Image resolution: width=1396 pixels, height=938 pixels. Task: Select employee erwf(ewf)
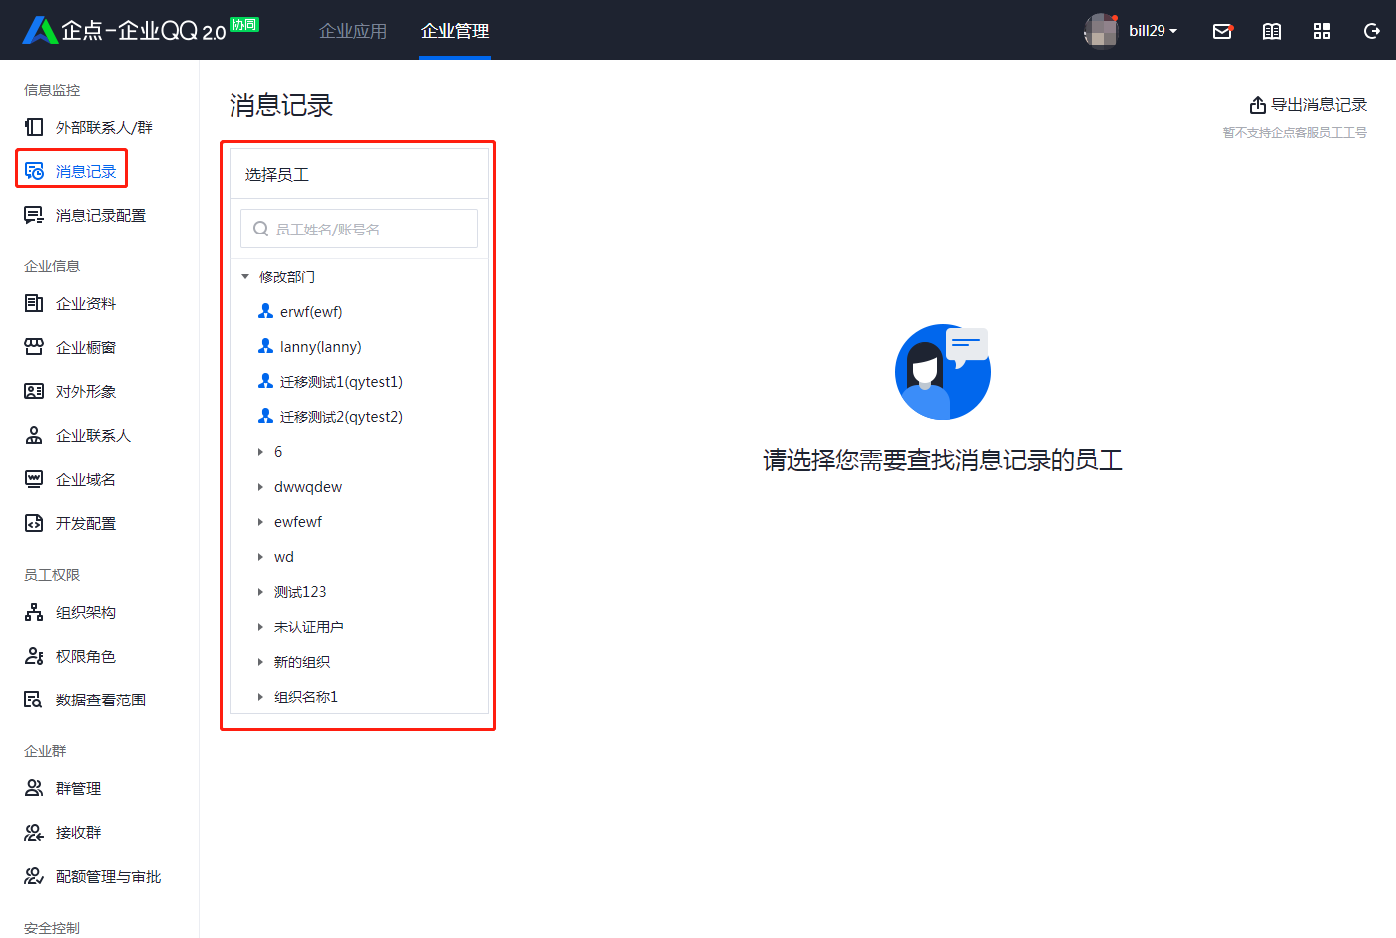coord(311,311)
